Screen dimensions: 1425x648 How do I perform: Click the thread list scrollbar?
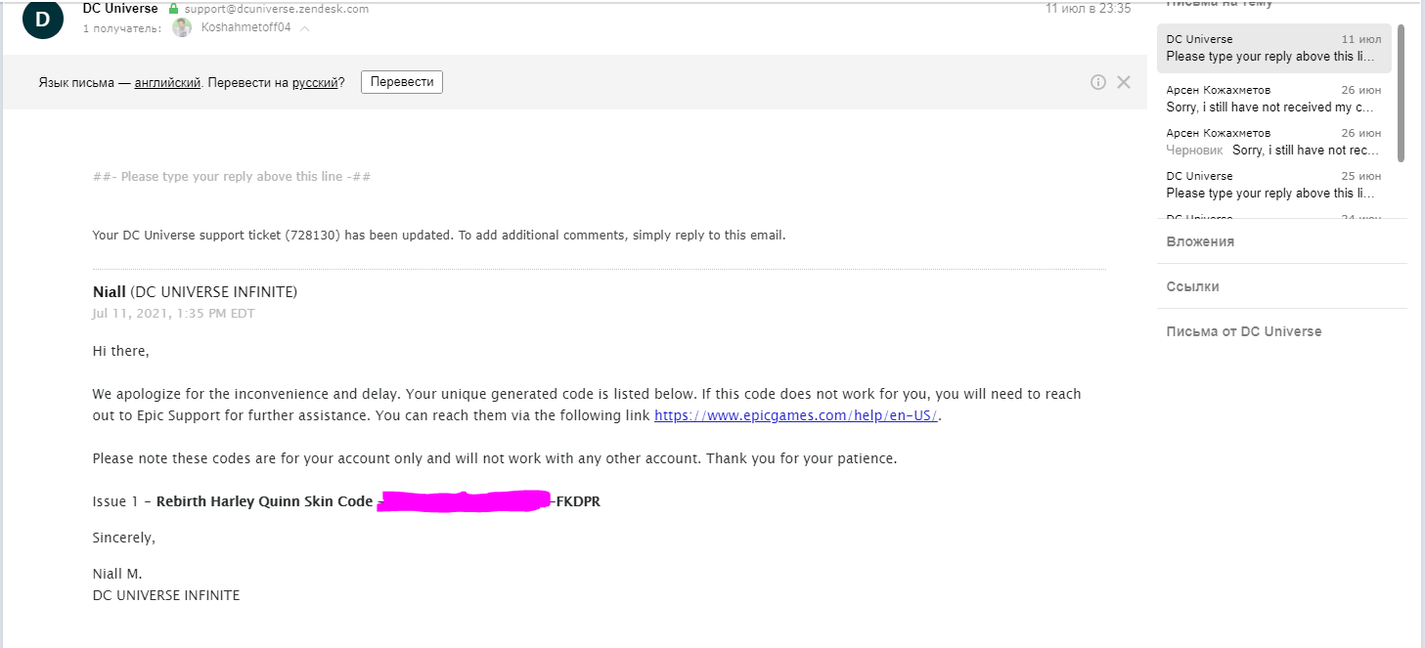(x=1401, y=93)
